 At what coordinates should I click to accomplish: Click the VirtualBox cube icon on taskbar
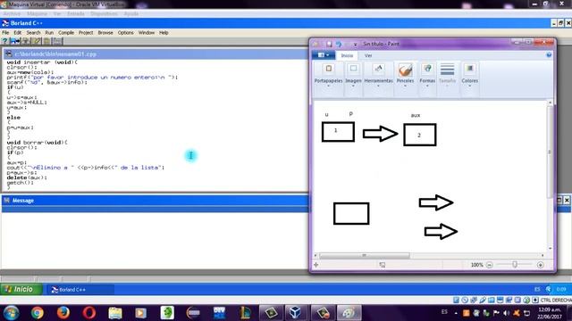pyautogui.click(x=295, y=313)
